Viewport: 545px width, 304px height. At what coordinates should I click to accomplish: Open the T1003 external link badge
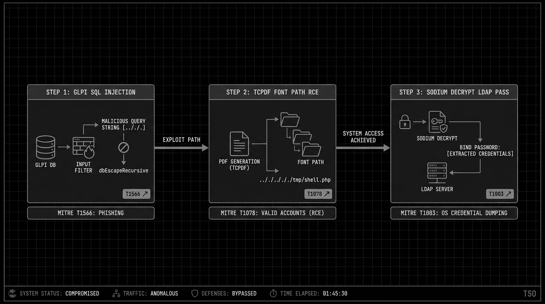coord(499,194)
